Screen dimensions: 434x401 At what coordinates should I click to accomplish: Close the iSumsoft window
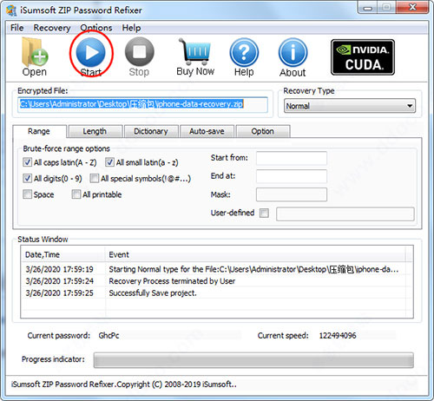tap(413, 7)
